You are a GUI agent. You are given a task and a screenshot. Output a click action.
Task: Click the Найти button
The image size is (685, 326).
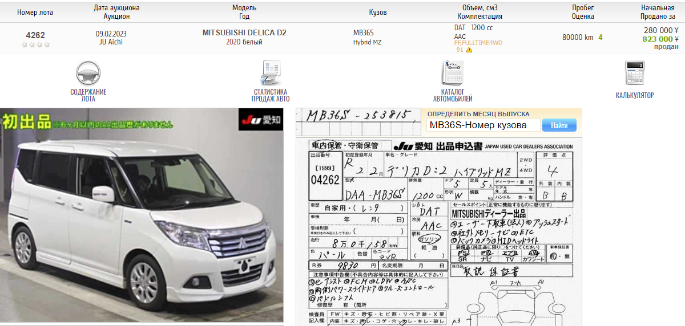coord(559,125)
